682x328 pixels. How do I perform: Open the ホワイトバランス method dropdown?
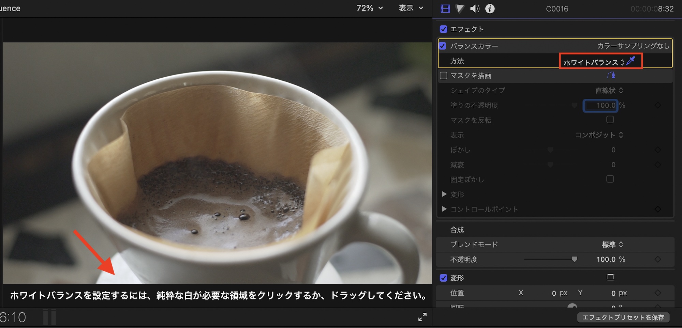click(593, 62)
